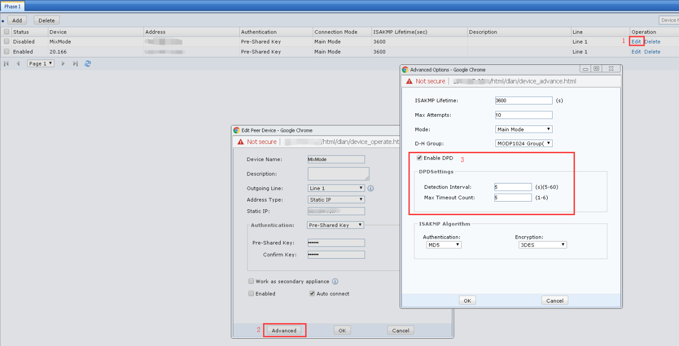This screenshot has width=679, height=346.
Task: Select the checkbox for the 20.166 row
Action: pyautogui.click(x=7, y=51)
